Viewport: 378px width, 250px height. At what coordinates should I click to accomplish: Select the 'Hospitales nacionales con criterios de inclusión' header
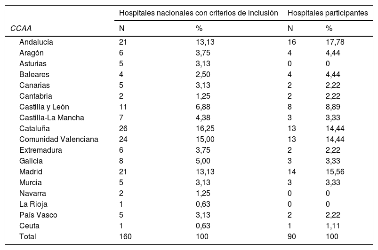[x=198, y=13]
